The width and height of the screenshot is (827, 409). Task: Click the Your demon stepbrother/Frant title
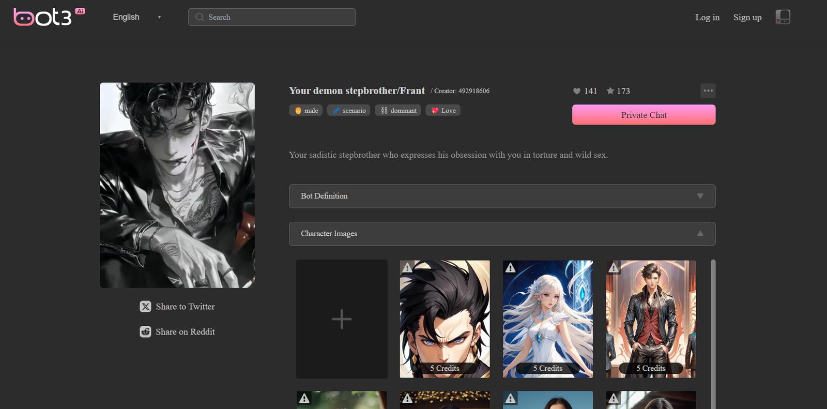click(x=357, y=91)
